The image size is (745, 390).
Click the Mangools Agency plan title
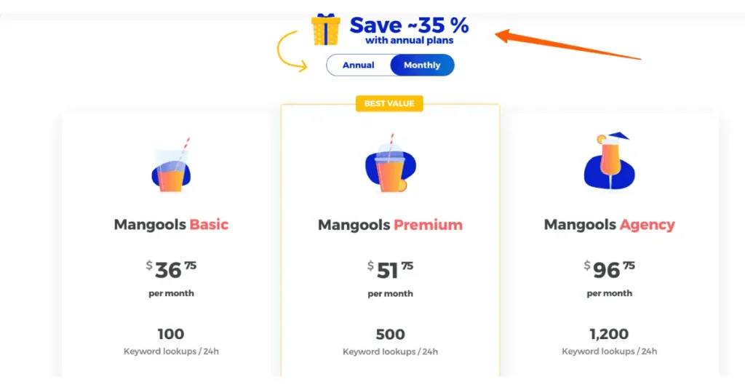[610, 225]
